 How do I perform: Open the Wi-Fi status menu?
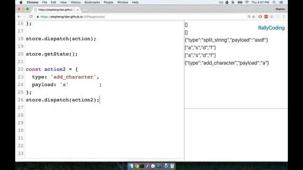(x=247, y=2)
